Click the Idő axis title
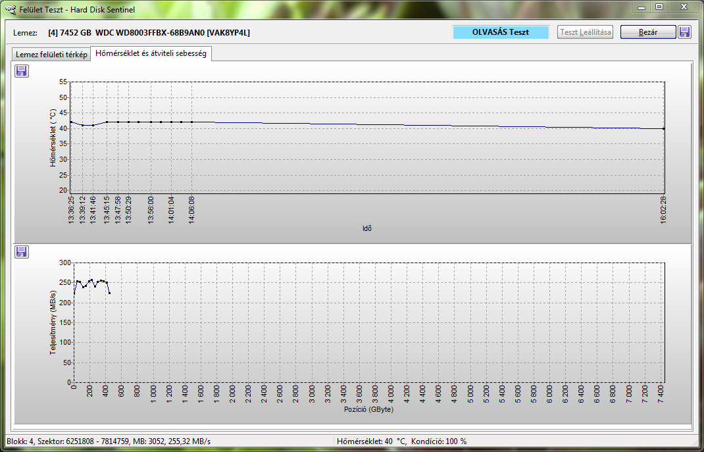704x452 pixels. (x=367, y=228)
